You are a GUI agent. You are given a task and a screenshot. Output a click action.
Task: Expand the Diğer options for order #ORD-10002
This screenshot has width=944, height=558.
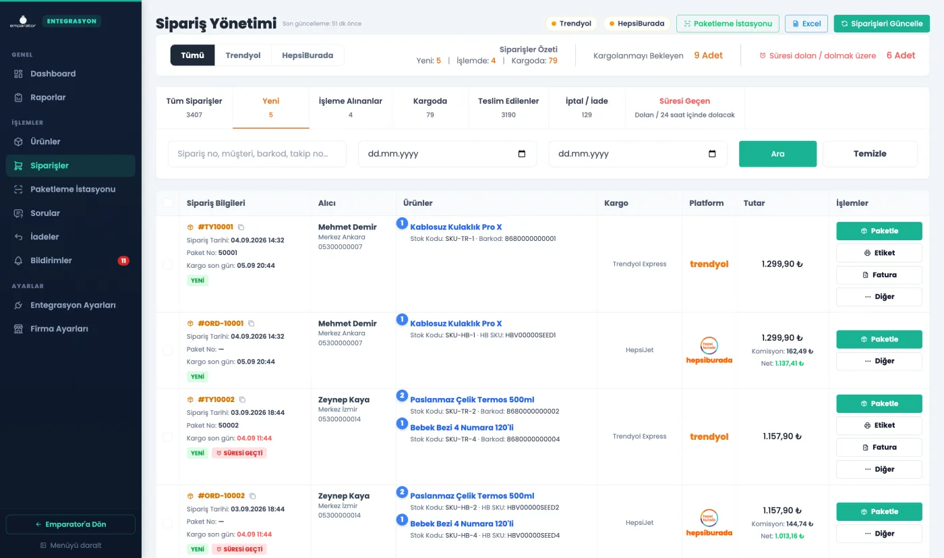click(879, 534)
